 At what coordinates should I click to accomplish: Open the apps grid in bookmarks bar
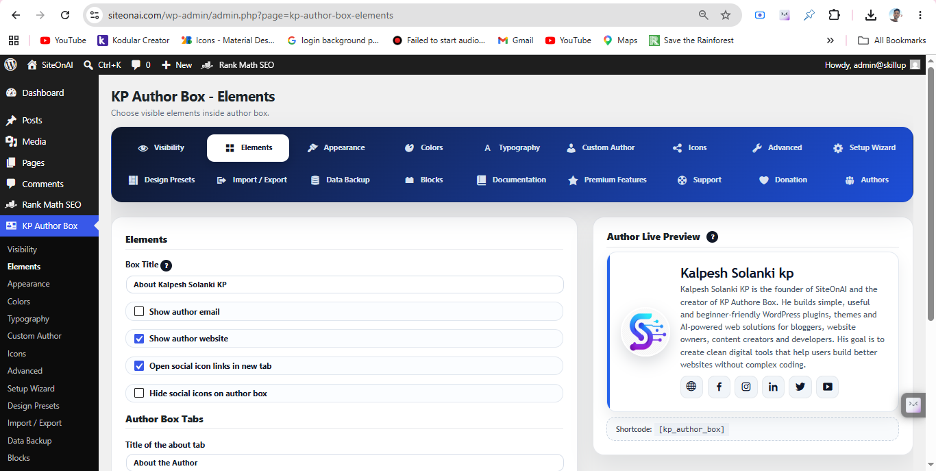[x=14, y=40]
